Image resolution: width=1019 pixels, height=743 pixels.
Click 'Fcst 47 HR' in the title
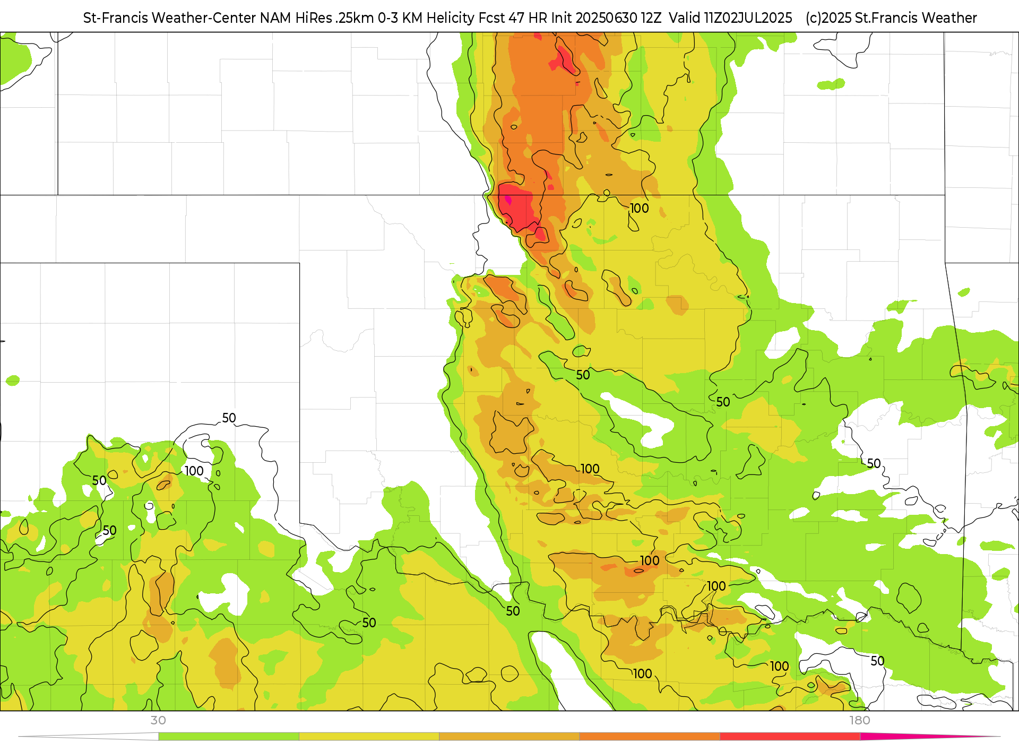pos(513,18)
